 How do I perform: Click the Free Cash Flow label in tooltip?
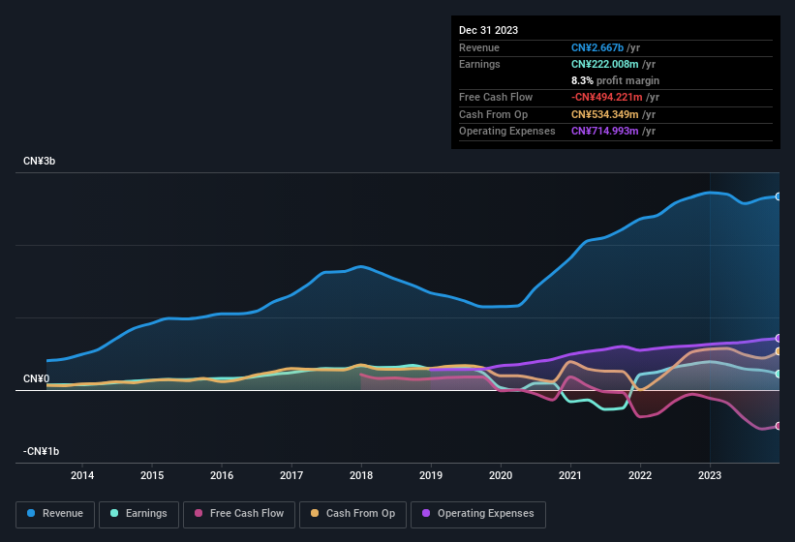pos(496,97)
